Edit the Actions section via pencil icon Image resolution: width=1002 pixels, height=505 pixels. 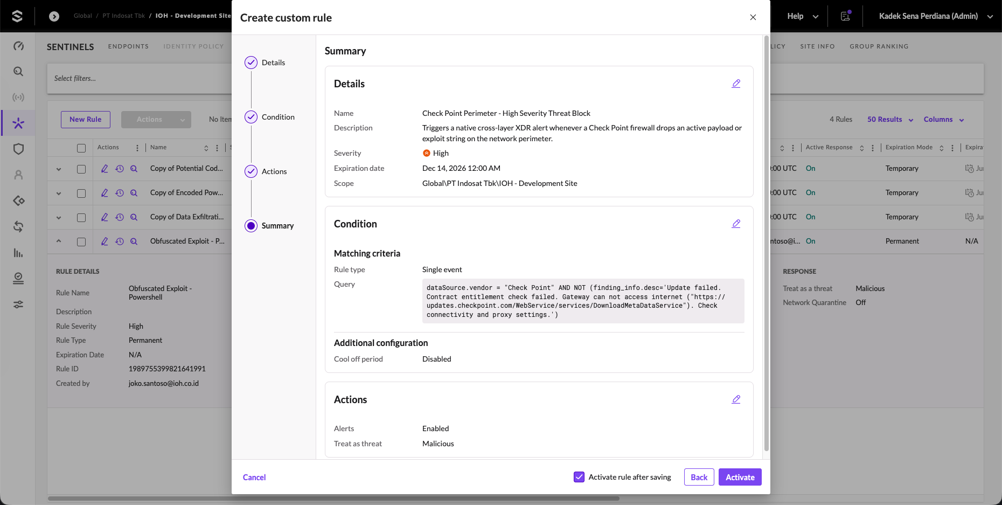736,399
